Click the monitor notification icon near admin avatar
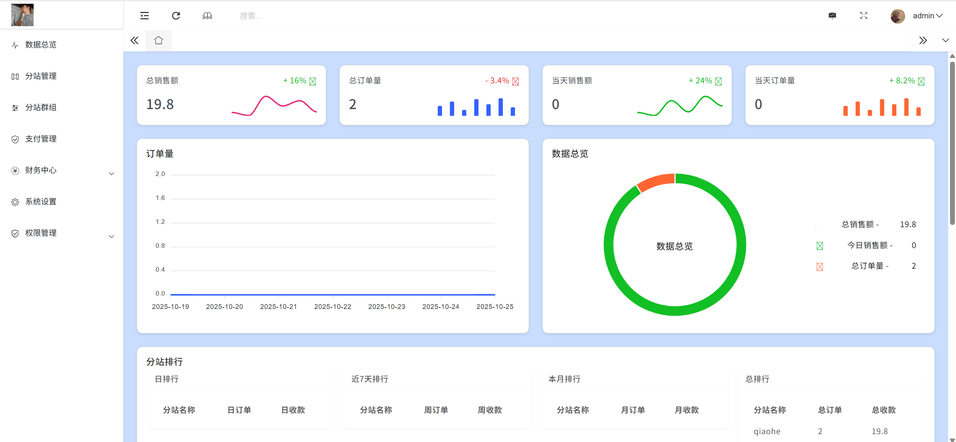The height and width of the screenshot is (442, 956). tap(832, 16)
